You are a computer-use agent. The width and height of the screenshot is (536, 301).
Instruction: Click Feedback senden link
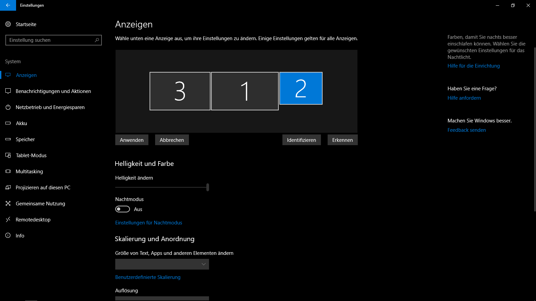(467, 130)
